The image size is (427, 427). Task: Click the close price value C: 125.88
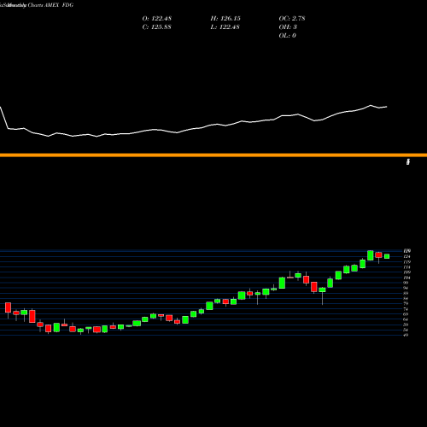coord(157,27)
